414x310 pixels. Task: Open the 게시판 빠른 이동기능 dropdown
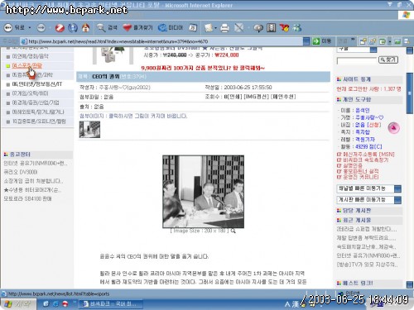point(397,200)
